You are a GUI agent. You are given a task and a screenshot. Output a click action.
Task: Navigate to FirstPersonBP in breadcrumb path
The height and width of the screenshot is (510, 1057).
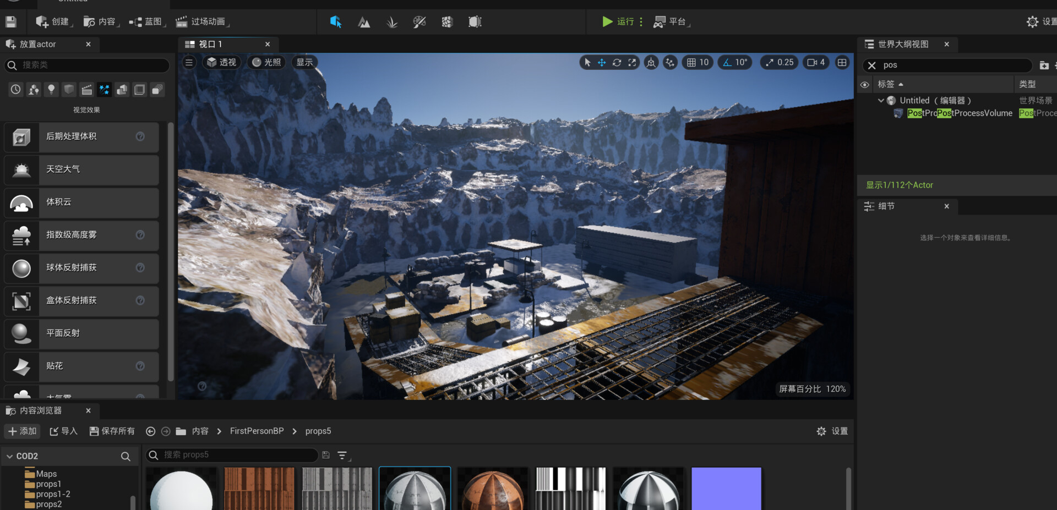pyautogui.click(x=257, y=431)
